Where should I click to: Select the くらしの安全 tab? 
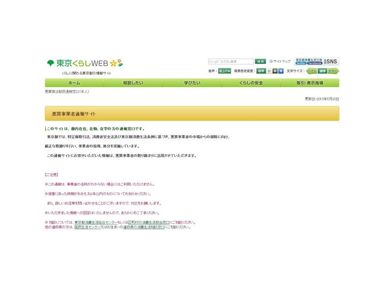point(251,83)
